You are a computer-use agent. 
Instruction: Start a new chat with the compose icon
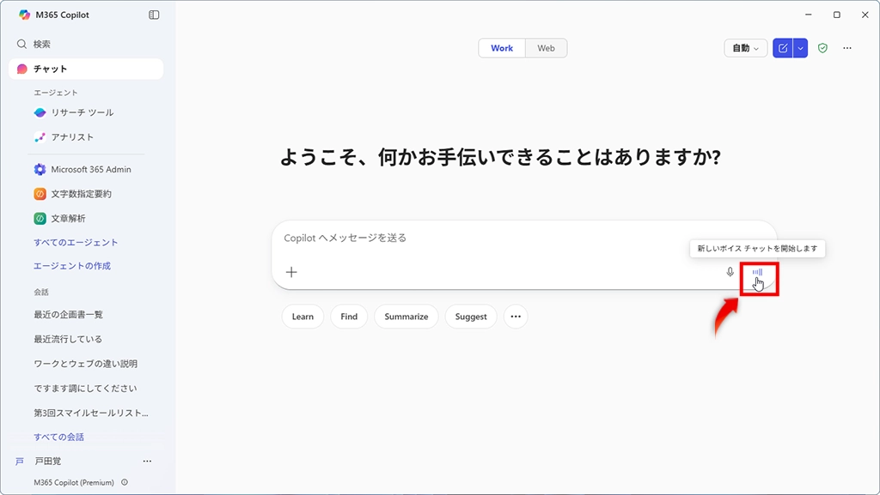pos(782,48)
